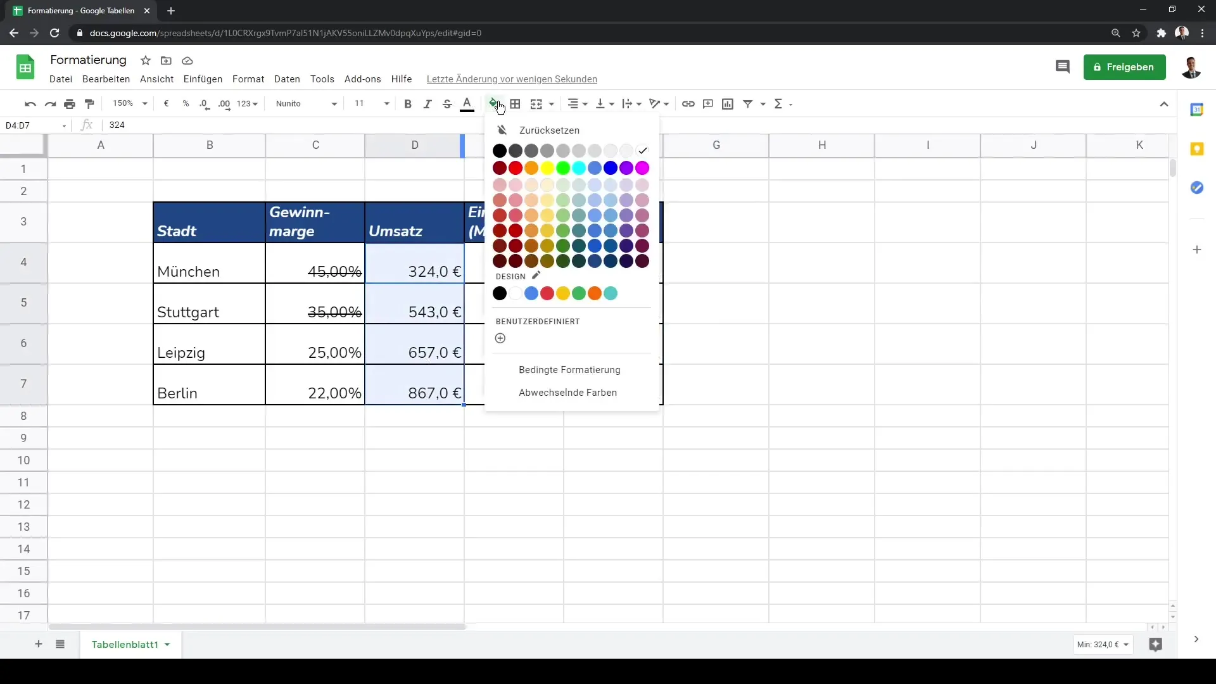Open Google Keep side panel icon

[1197, 149]
